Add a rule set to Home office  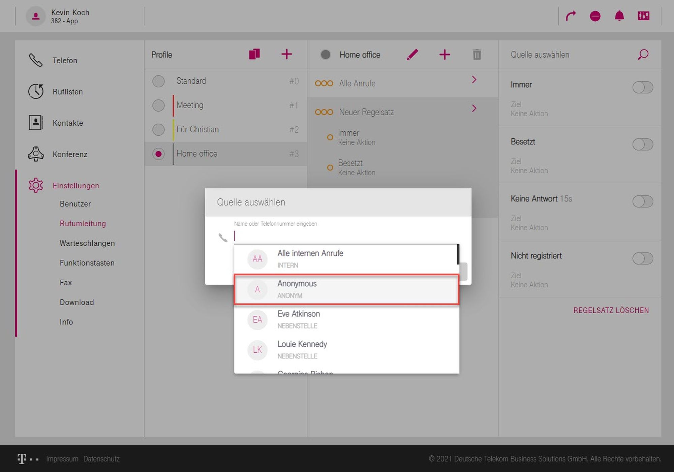445,55
